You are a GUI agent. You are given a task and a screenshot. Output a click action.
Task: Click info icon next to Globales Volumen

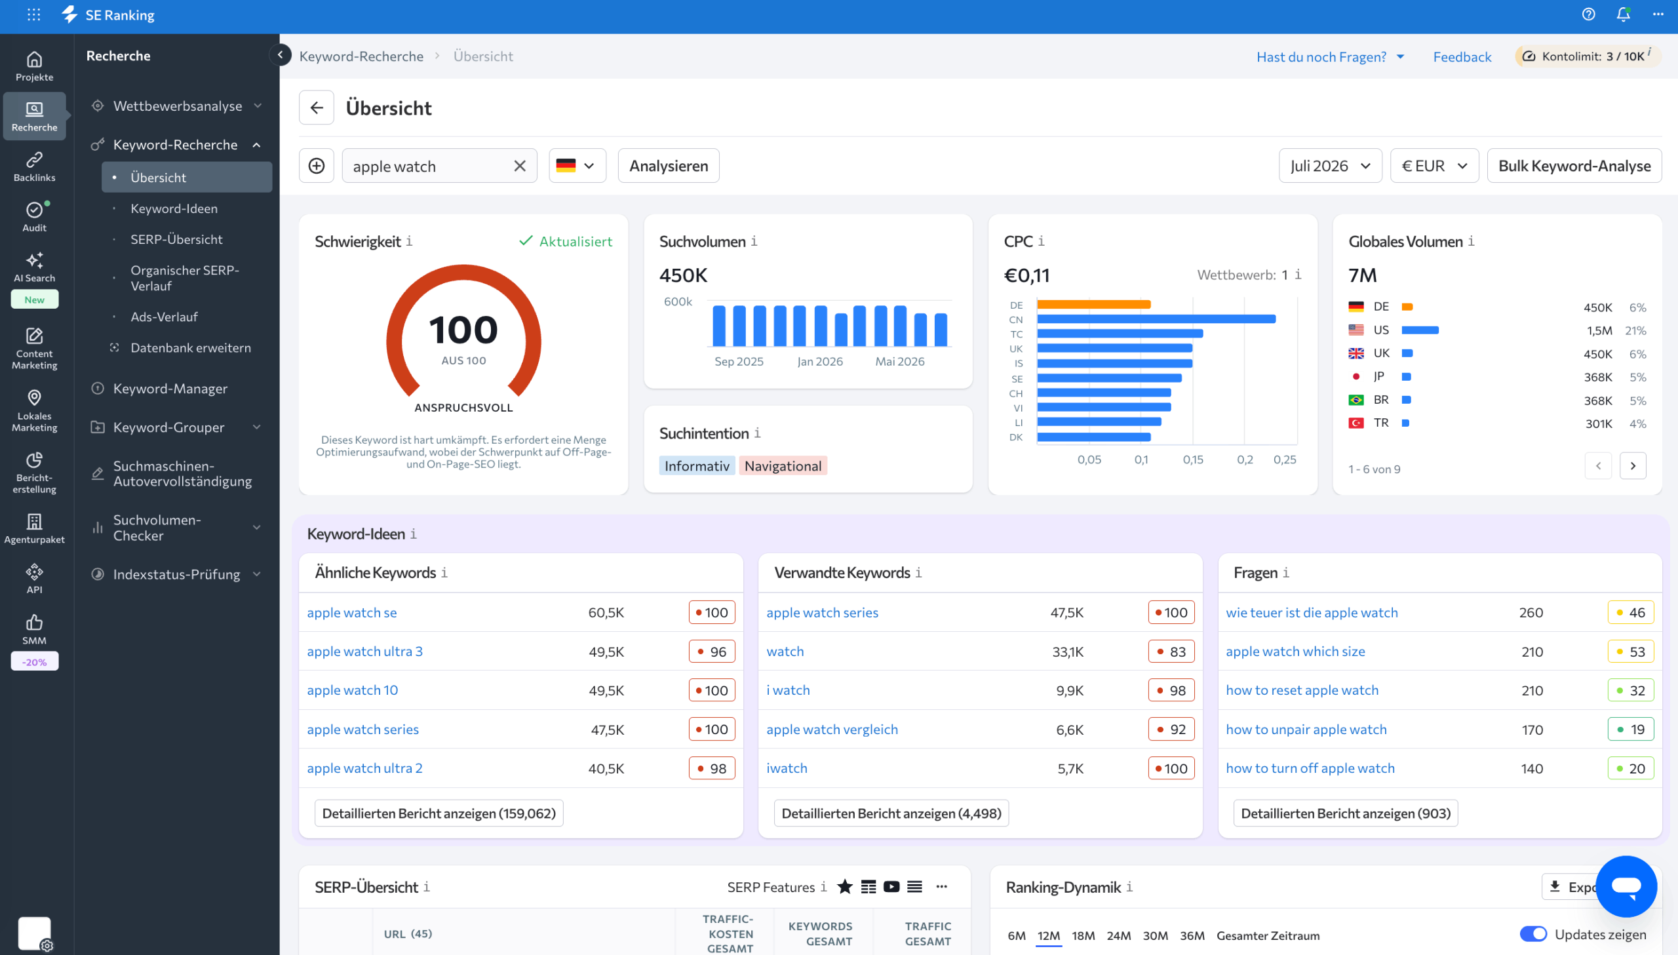pyautogui.click(x=1471, y=241)
